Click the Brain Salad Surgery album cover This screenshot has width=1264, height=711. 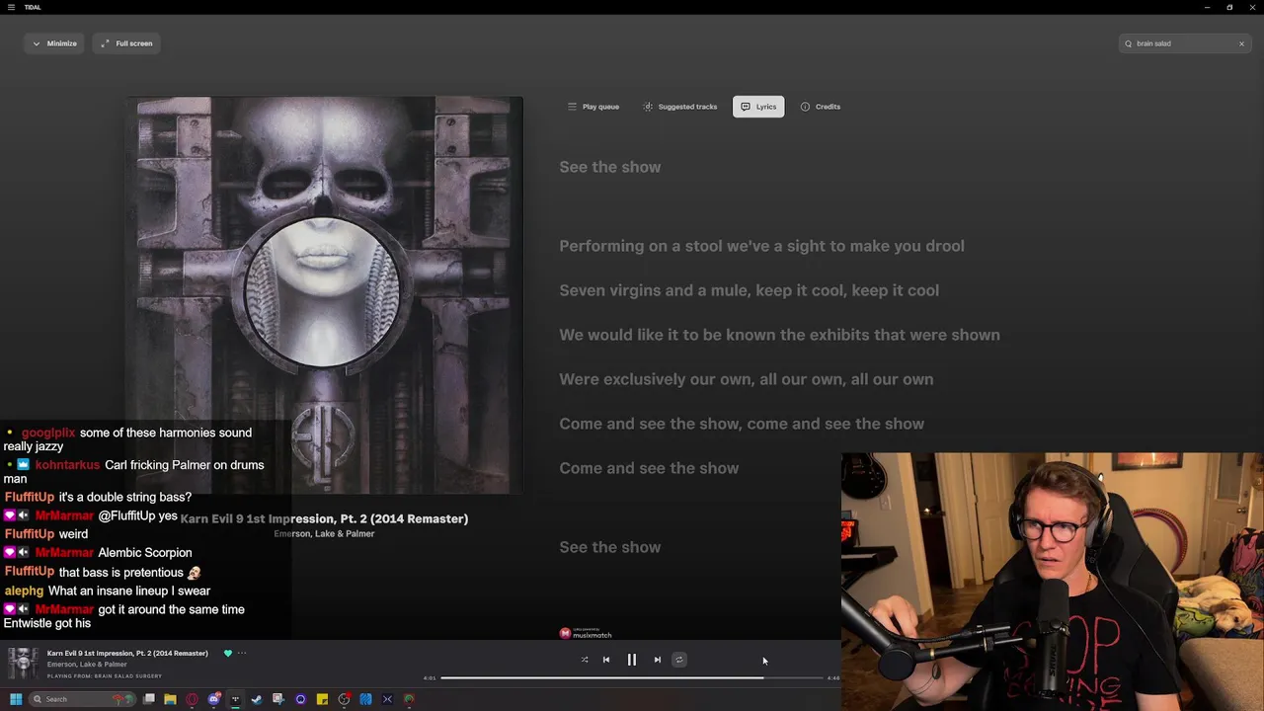click(326, 295)
